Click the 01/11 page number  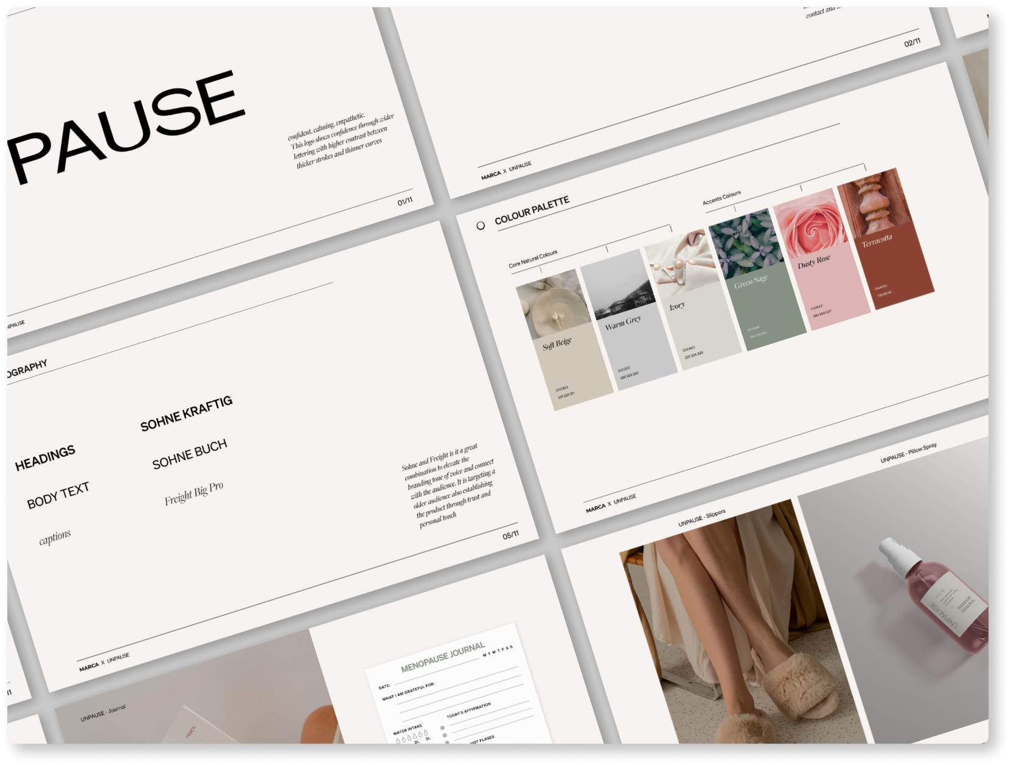405,201
